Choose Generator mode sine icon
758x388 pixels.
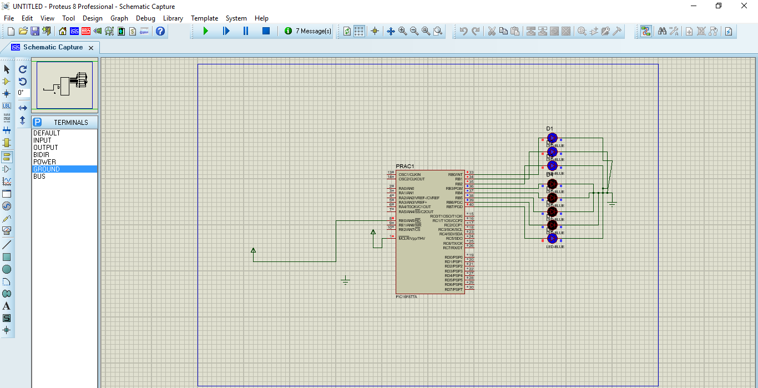tap(7, 206)
